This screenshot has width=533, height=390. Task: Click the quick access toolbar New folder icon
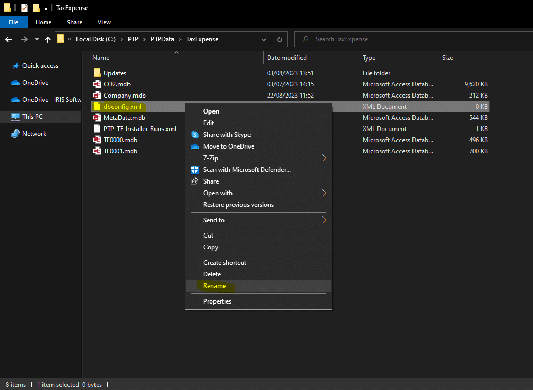tap(36, 8)
